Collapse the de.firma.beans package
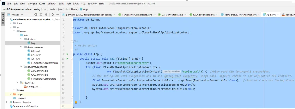 click(21, 47)
